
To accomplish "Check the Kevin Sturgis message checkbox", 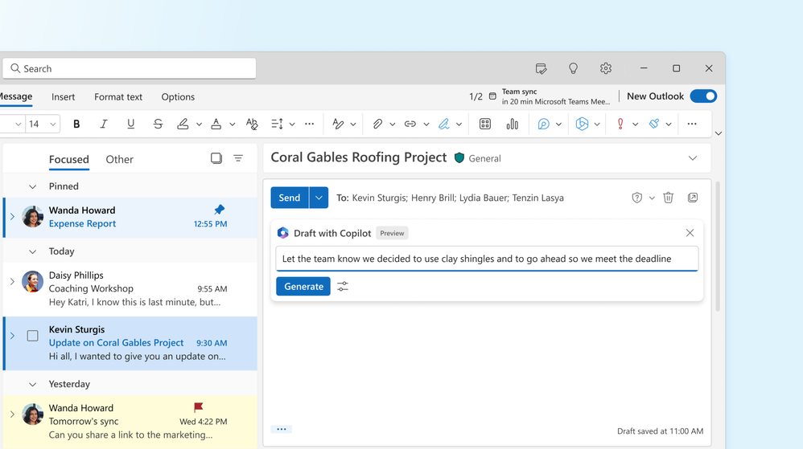I will (x=32, y=336).
